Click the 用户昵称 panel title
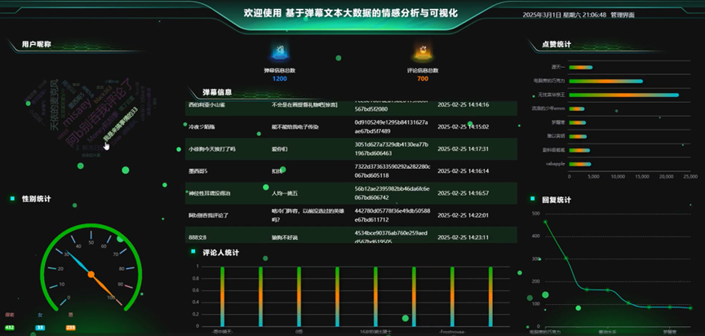 tap(37, 45)
